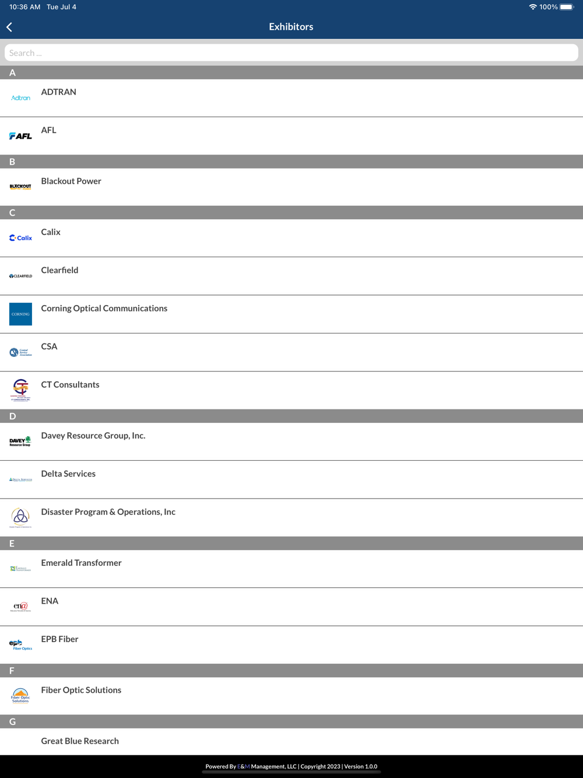Open Blackout Power exhibitor entry

(x=291, y=187)
